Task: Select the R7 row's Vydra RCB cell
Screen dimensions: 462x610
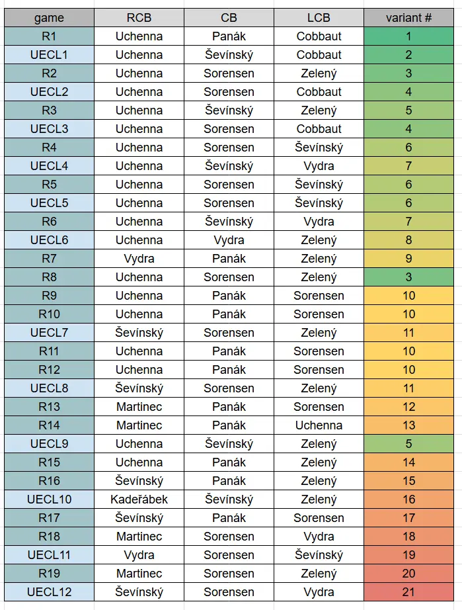Action: 139,259
